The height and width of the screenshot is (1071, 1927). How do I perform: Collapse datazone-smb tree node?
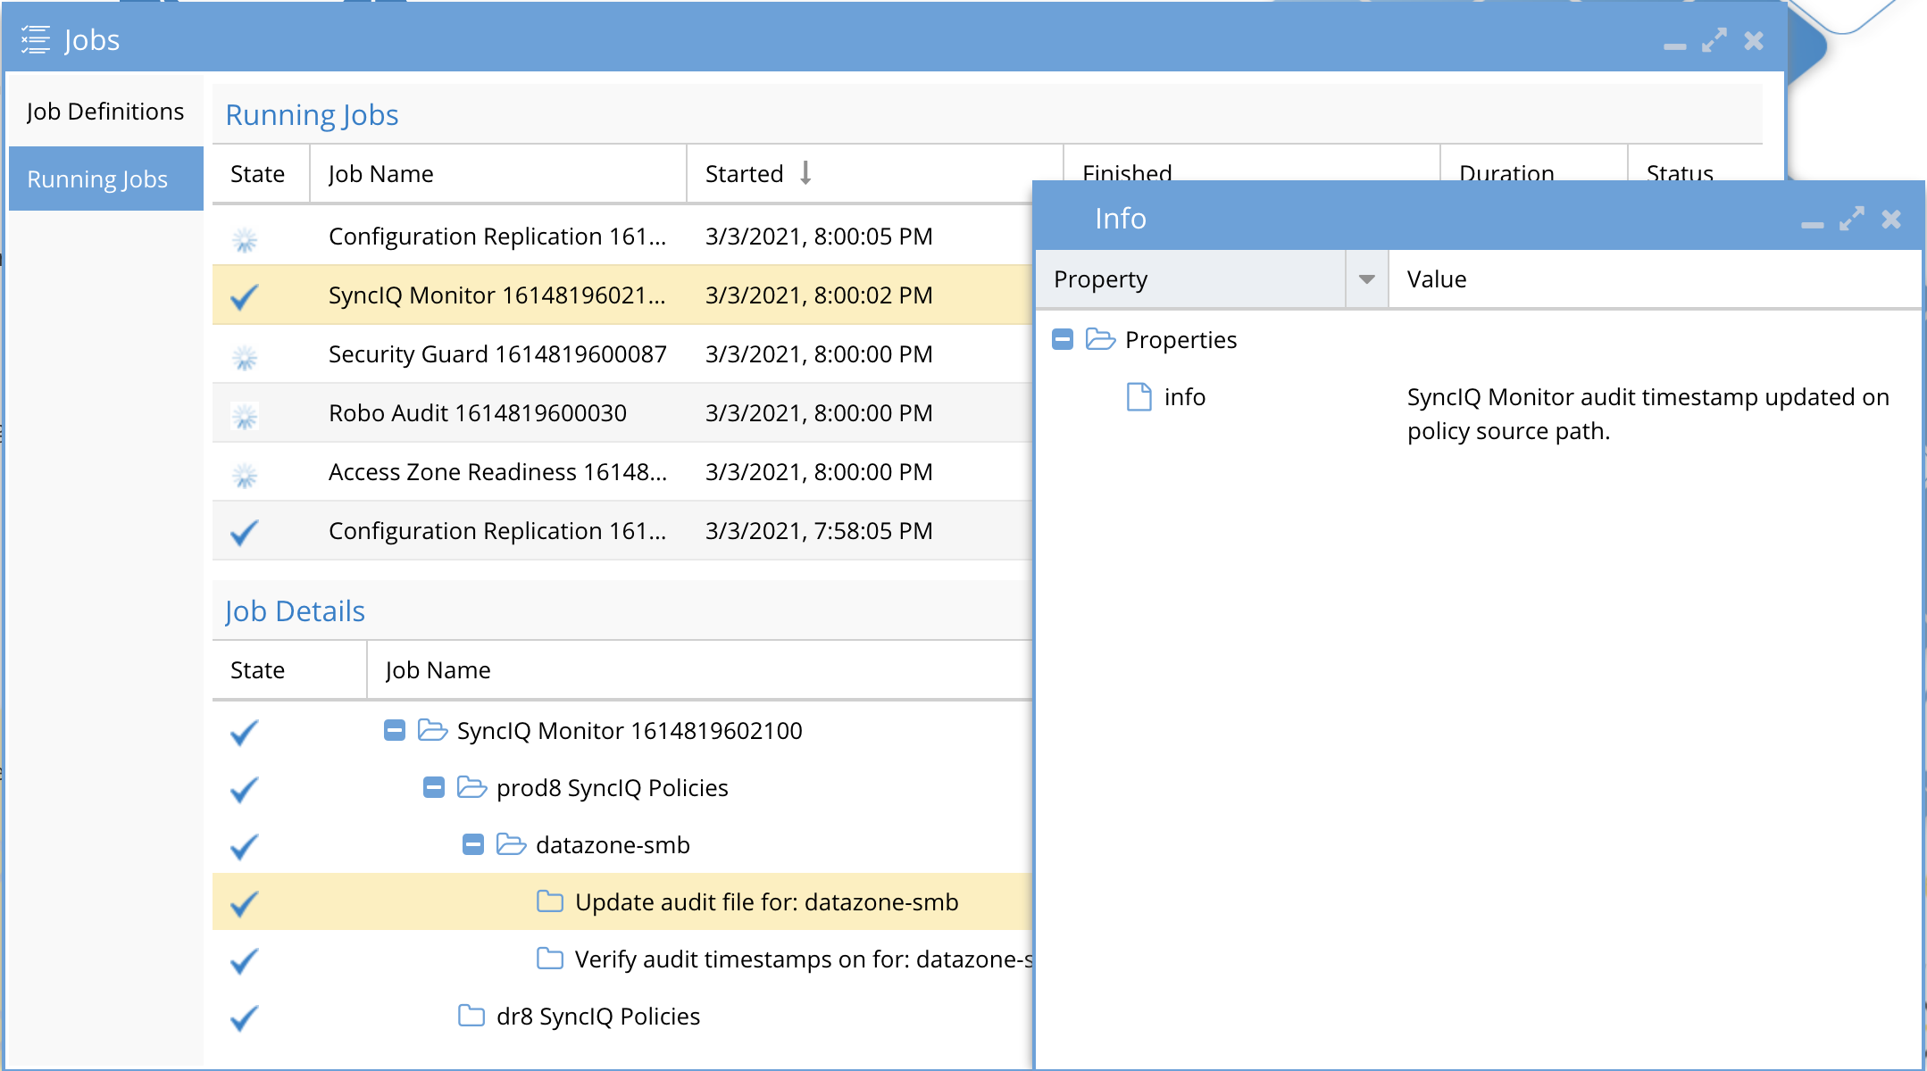pos(473,844)
